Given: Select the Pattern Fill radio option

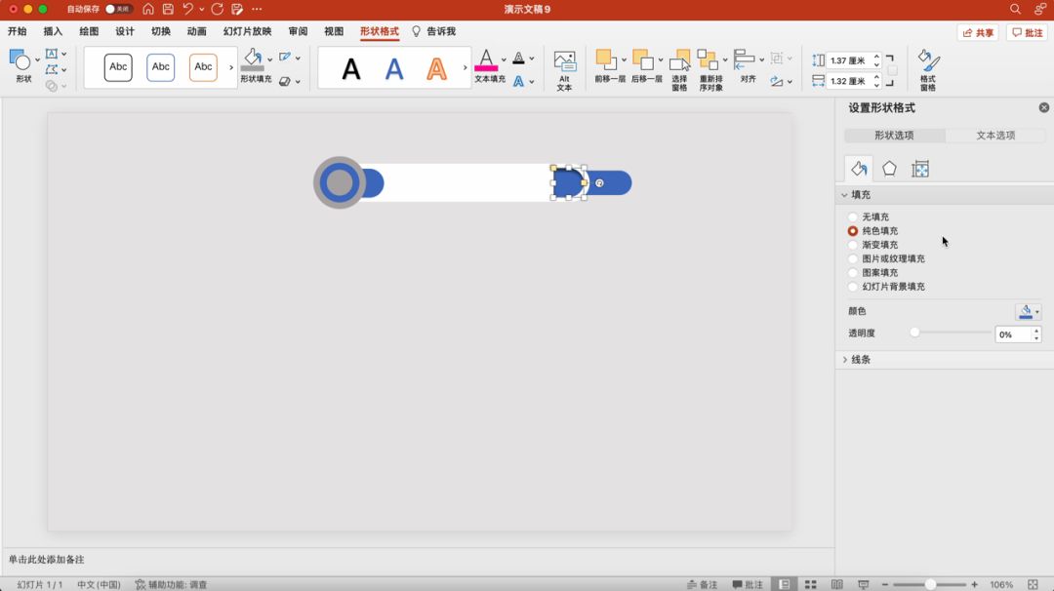Looking at the screenshot, I should [852, 273].
